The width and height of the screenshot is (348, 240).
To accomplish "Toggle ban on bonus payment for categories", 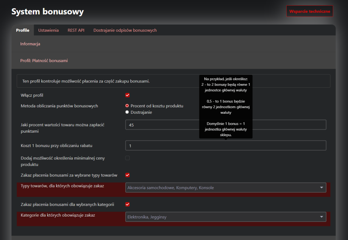I will tap(127, 204).
